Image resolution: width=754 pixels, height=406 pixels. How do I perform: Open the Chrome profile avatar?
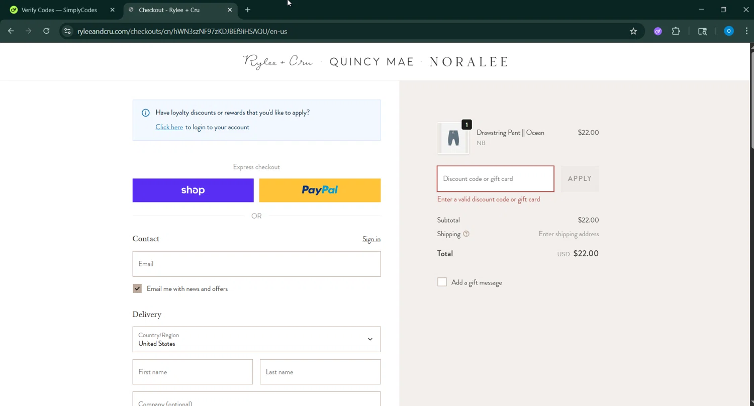(x=728, y=31)
